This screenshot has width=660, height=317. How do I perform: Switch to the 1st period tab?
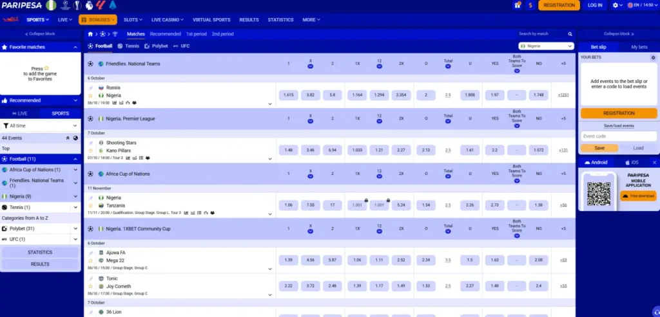(x=197, y=34)
